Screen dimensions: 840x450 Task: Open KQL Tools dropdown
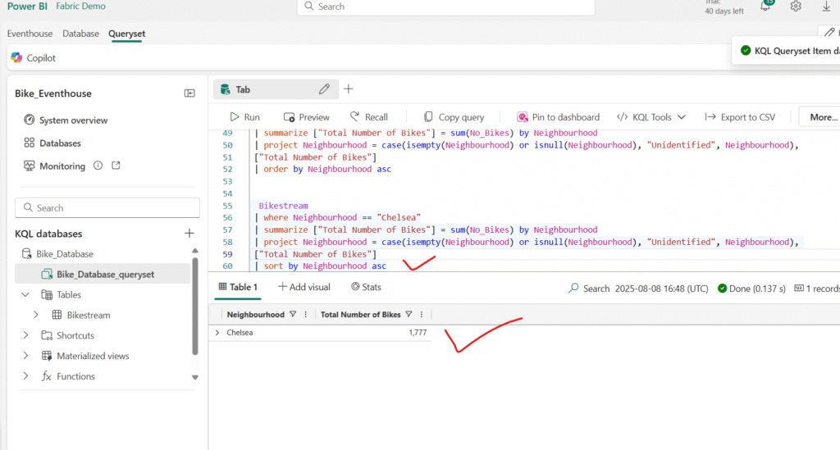click(x=651, y=116)
